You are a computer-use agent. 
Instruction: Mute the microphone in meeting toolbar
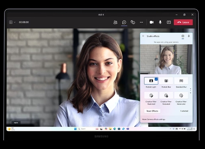pos(160,22)
